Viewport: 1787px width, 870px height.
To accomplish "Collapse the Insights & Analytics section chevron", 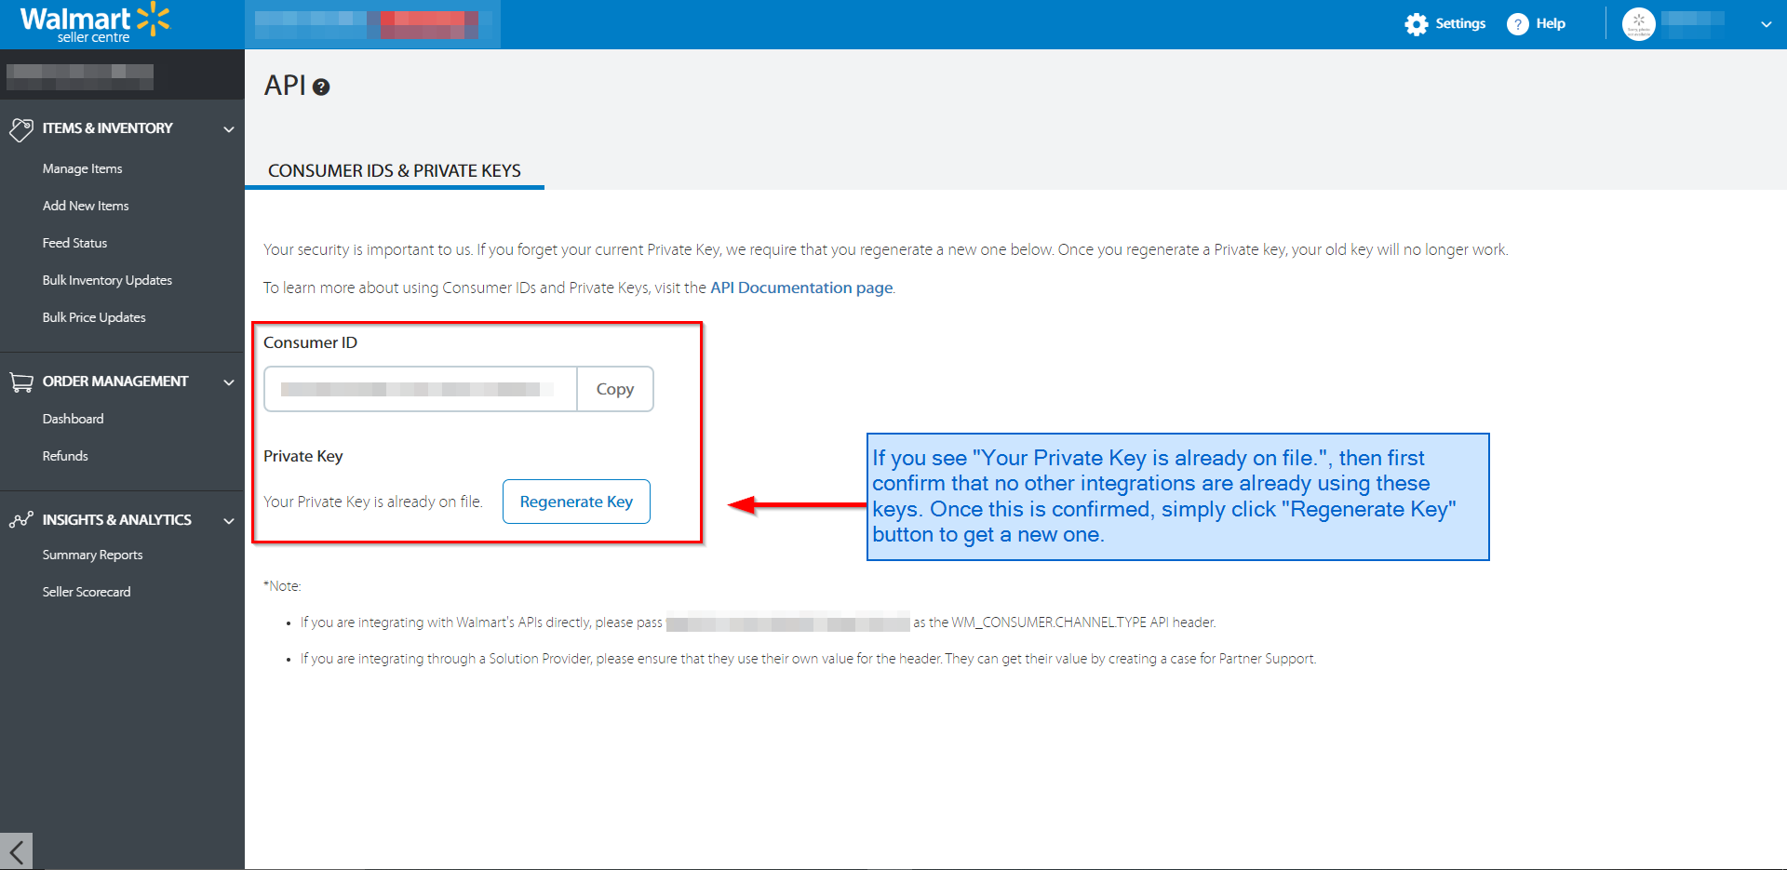I will click(229, 521).
